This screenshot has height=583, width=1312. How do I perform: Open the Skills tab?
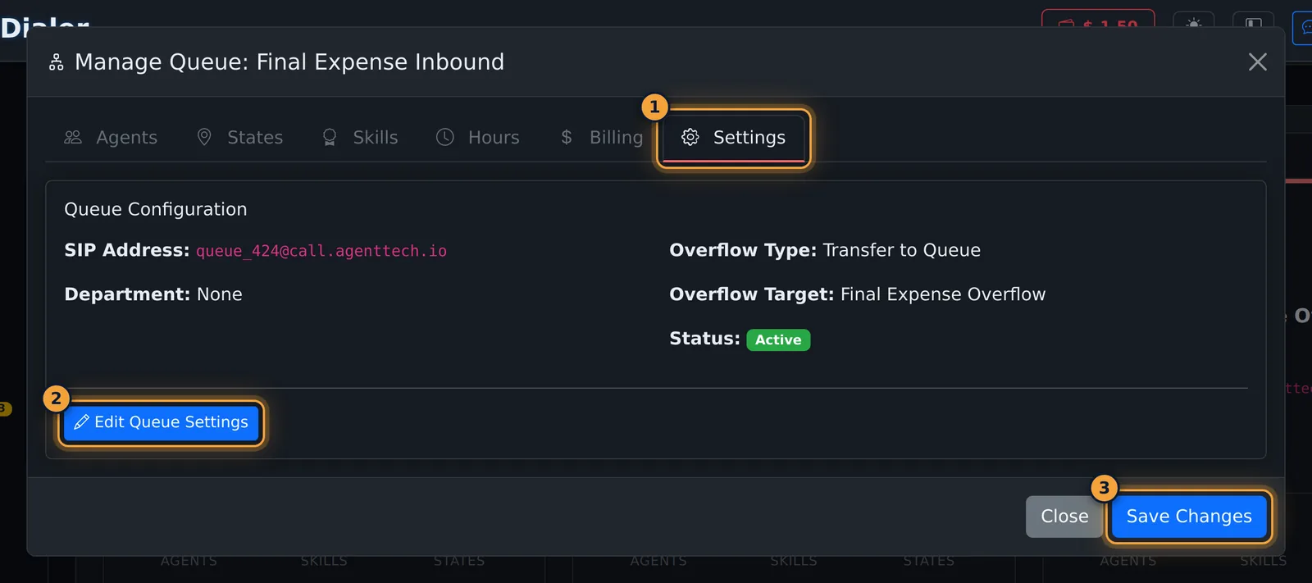(x=360, y=137)
